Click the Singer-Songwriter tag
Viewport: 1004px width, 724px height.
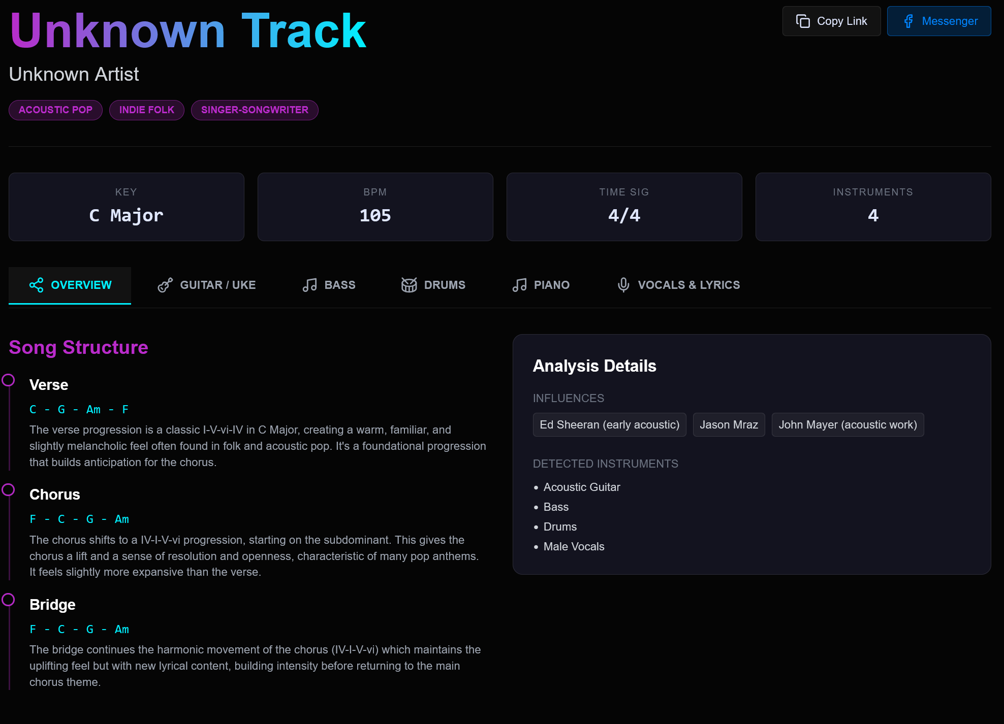tap(255, 110)
